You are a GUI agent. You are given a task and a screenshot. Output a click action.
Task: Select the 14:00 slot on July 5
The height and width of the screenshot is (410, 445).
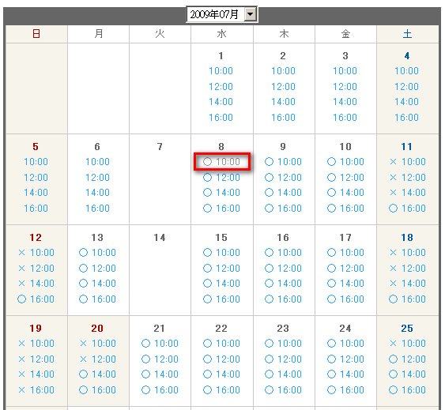[x=36, y=193]
